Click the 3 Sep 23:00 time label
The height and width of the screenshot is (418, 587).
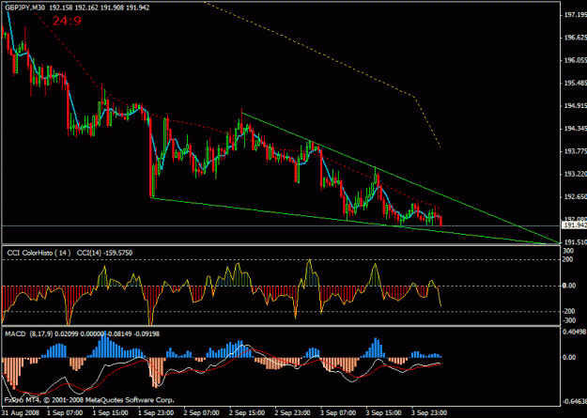click(x=429, y=412)
